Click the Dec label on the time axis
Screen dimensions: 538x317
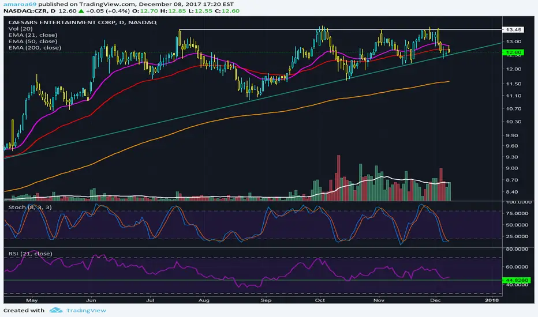tap(435, 300)
